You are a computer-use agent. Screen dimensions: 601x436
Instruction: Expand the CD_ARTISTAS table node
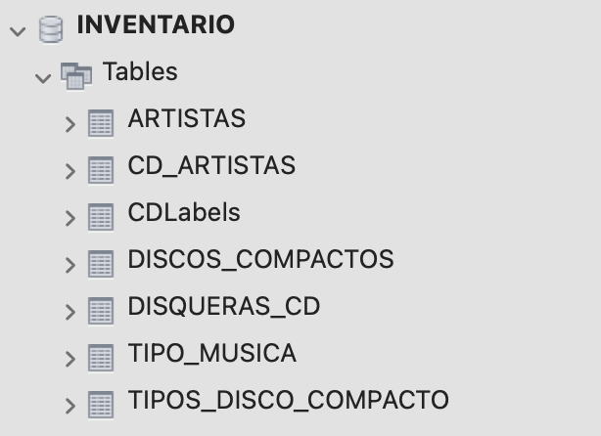click(x=69, y=171)
